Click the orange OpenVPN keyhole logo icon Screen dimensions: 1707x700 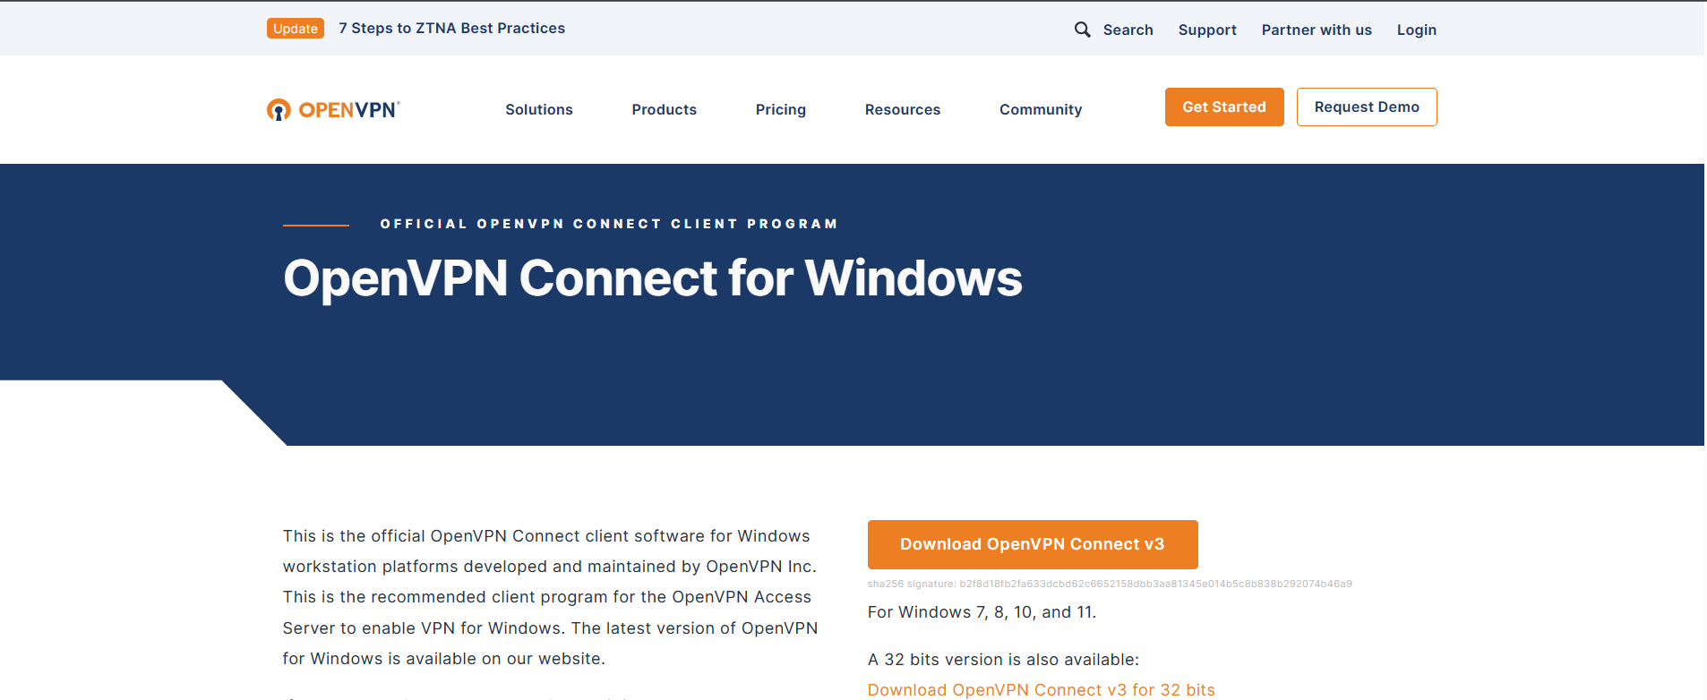pyautogui.click(x=279, y=110)
